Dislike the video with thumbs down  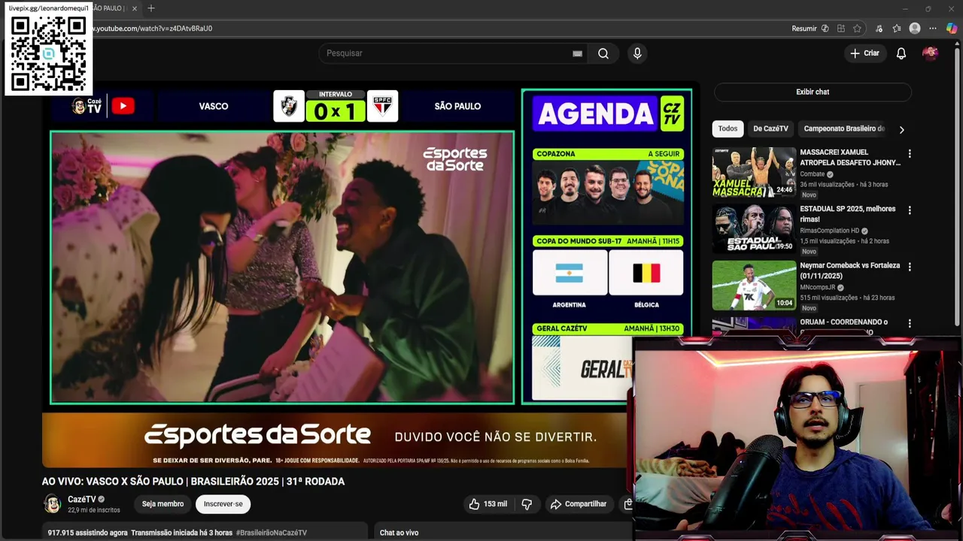(527, 504)
